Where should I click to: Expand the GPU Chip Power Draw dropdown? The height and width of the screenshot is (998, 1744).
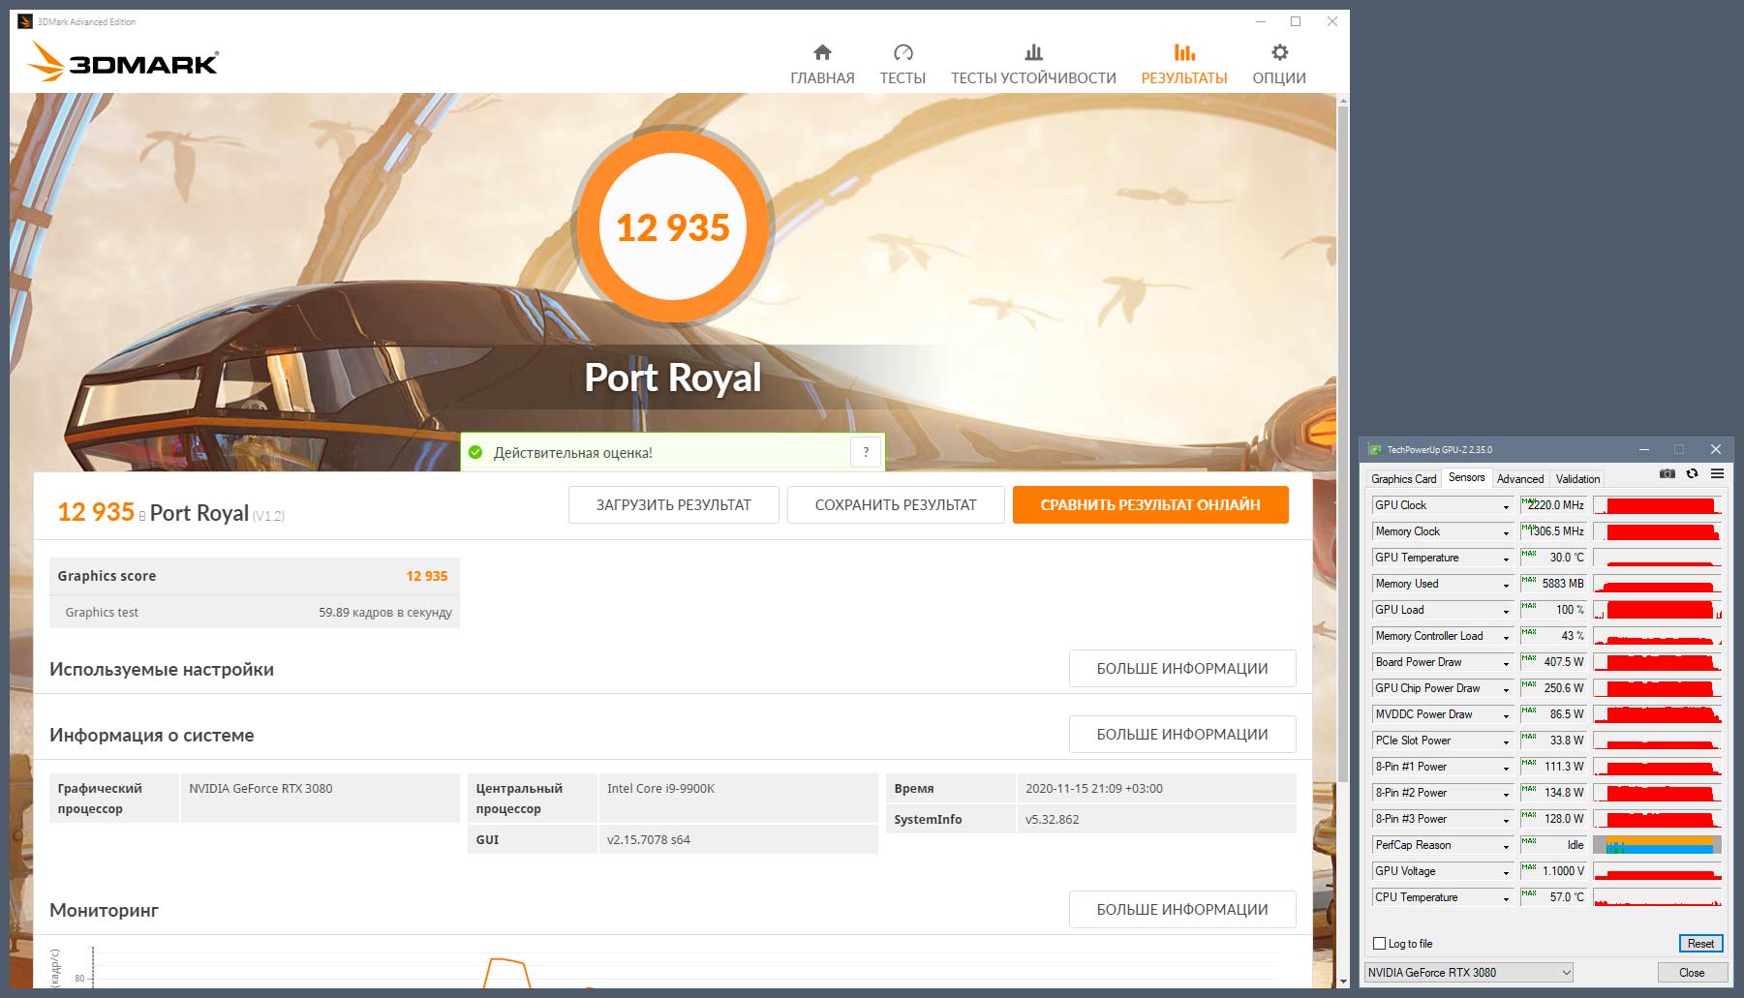tap(1506, 689)
